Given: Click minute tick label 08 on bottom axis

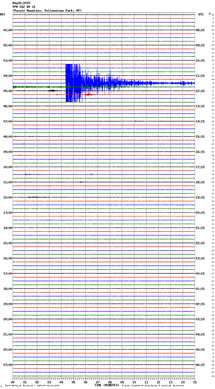Looking at the screenshot, I should click(110, 382).
